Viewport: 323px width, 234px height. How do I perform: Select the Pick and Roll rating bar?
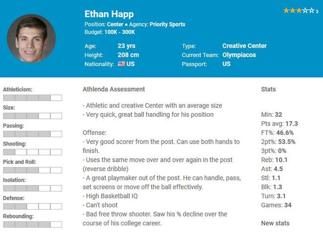pyautogui.click(x=32, y=170)
